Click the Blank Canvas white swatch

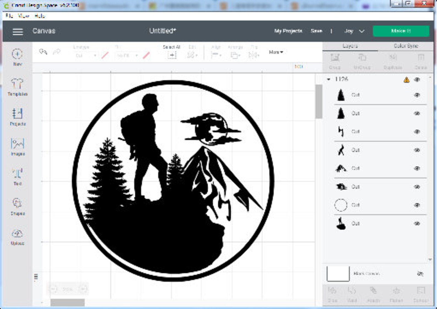pyautogui.click(x=338, y=274)
